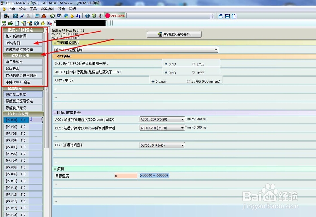Open the 参数功能 menu

coord(47,9)
